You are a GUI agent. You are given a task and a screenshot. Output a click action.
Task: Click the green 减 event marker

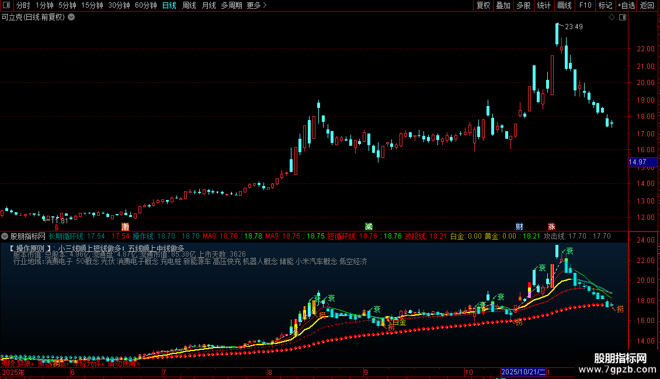coord(369,227)
